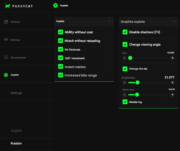Viewport: 180px width, 151px height.
Task: Click the Exploits title in top header
Action: click(64, 6)
